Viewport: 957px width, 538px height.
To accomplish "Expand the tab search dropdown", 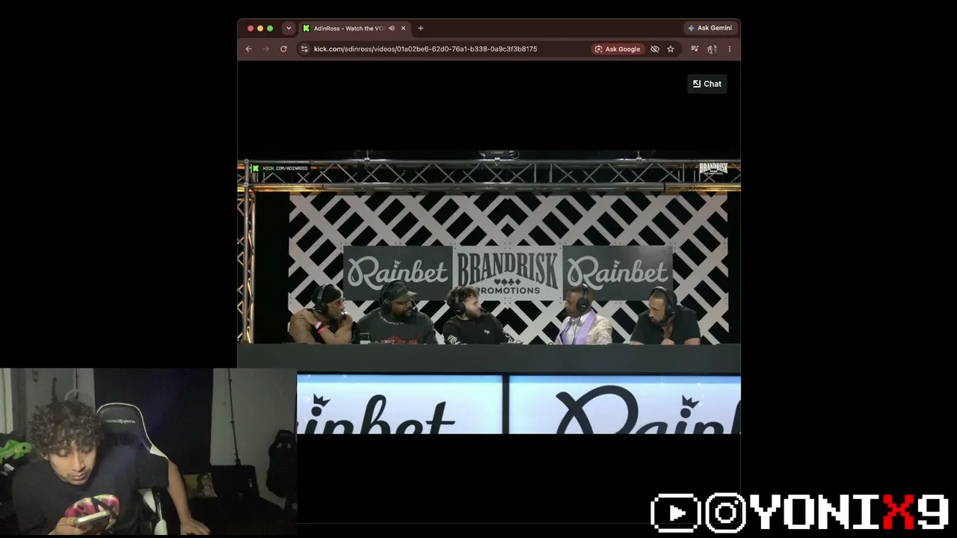I will tap(289, 28).
